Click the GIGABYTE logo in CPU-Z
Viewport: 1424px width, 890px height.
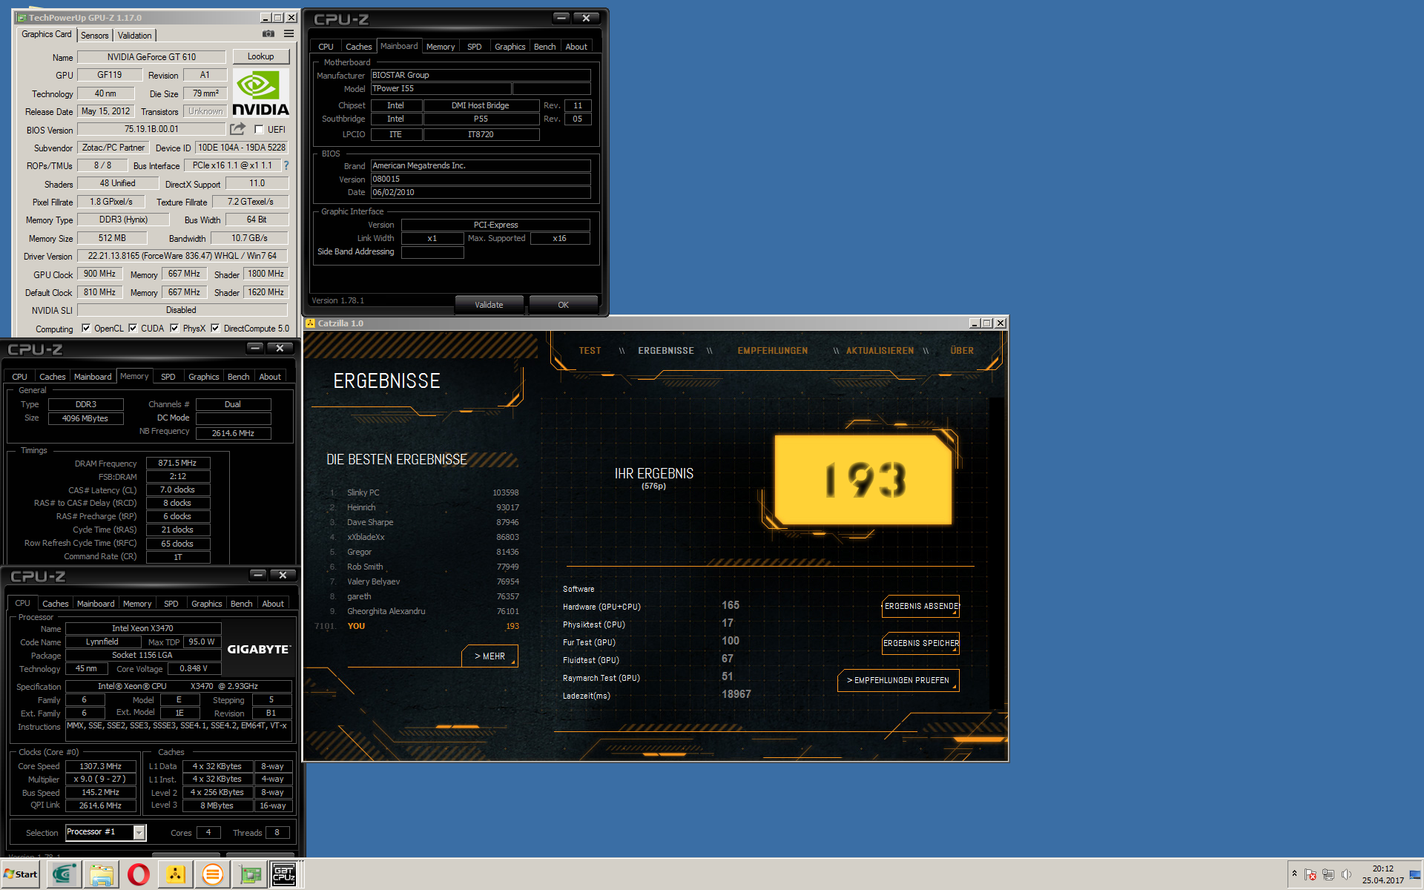[259, 649]
